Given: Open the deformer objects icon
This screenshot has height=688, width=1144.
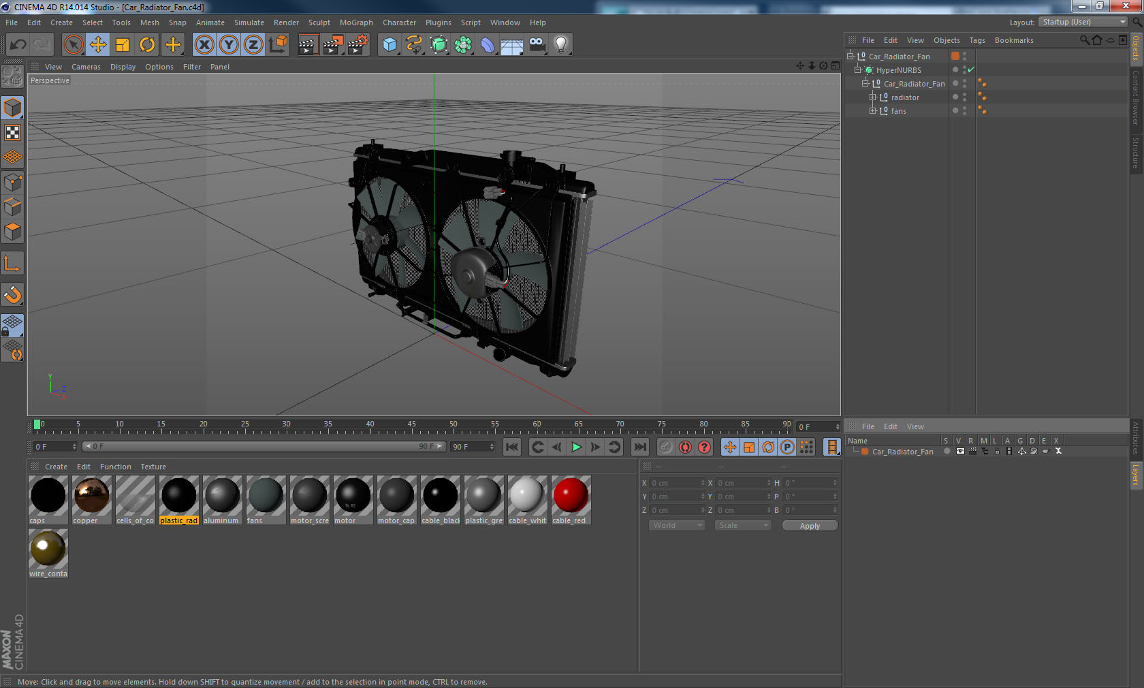Looking at the screenshot, I should [x=488, y=45].
